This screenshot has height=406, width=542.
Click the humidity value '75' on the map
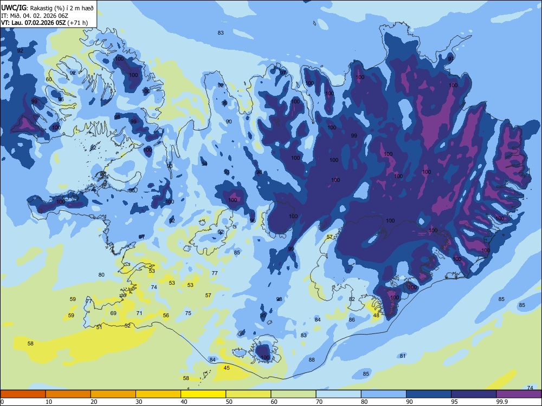(188, 313)
